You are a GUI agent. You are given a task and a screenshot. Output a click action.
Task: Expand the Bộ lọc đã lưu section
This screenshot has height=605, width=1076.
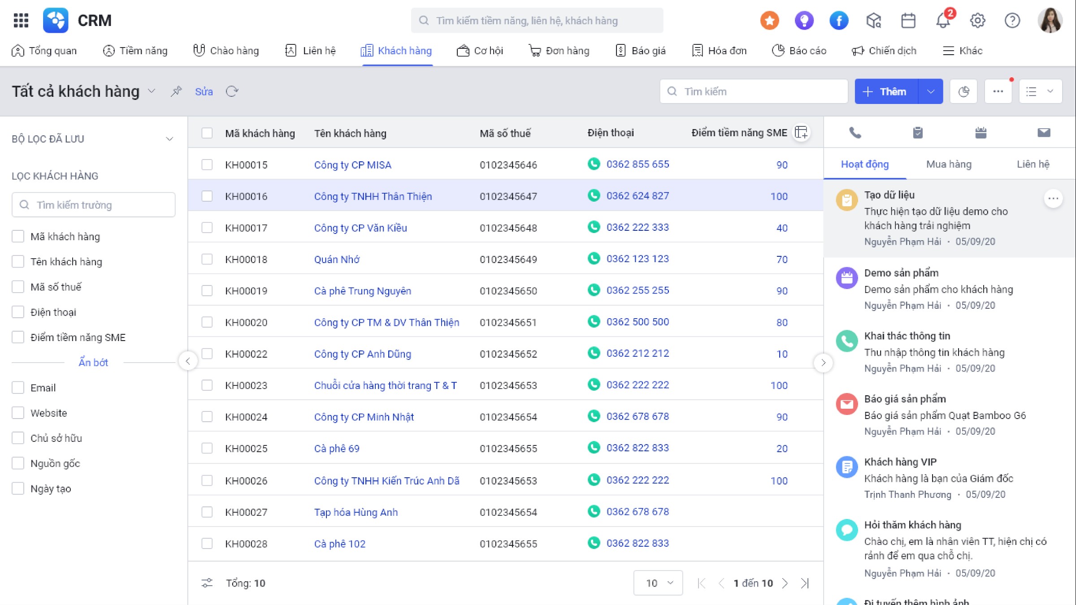169,139
